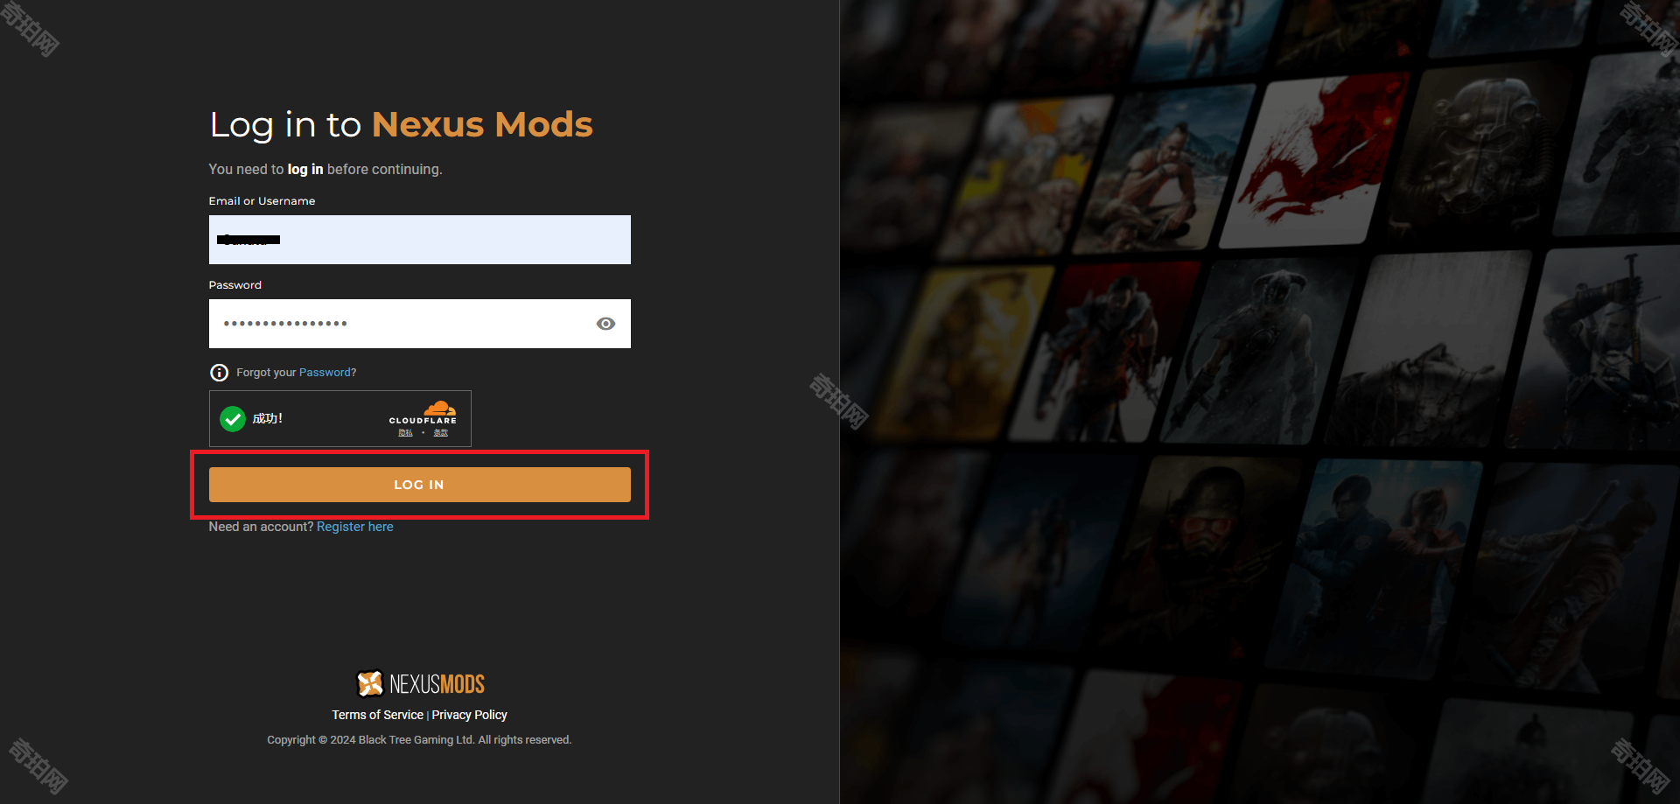Toggle password visibility with the eye icon
1680x804 pixels.
[x=605, y=324]
